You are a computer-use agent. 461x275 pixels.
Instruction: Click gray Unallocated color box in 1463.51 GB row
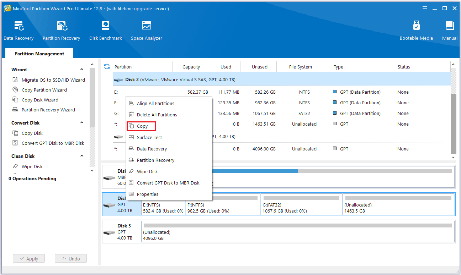coord(335,124)
